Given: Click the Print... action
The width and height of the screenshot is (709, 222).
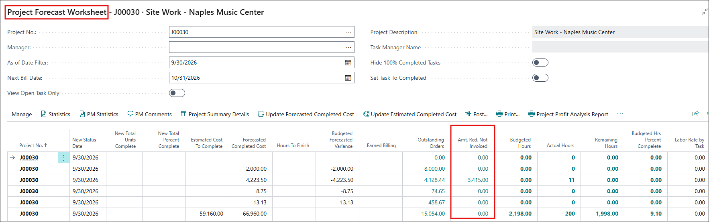Looking at the screenshot, I should click(x=508, y=114).
